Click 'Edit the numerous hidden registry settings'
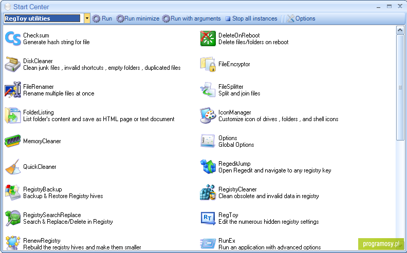Viewport: 407px width, 253px height. pyautogui.click(x=269, y=222)
